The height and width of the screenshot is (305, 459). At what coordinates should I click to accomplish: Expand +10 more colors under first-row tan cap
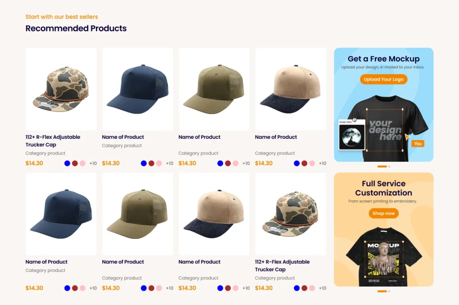[323, 163]
